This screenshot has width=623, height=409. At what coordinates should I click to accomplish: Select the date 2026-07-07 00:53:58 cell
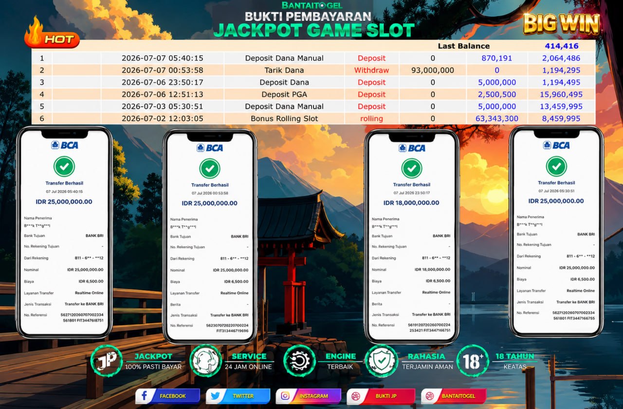click(163, 70)
